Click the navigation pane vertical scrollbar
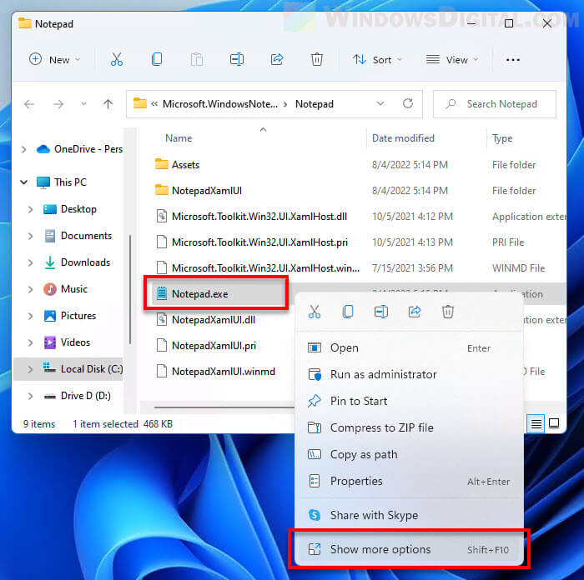The image size is (584, 580). point(130,290)
